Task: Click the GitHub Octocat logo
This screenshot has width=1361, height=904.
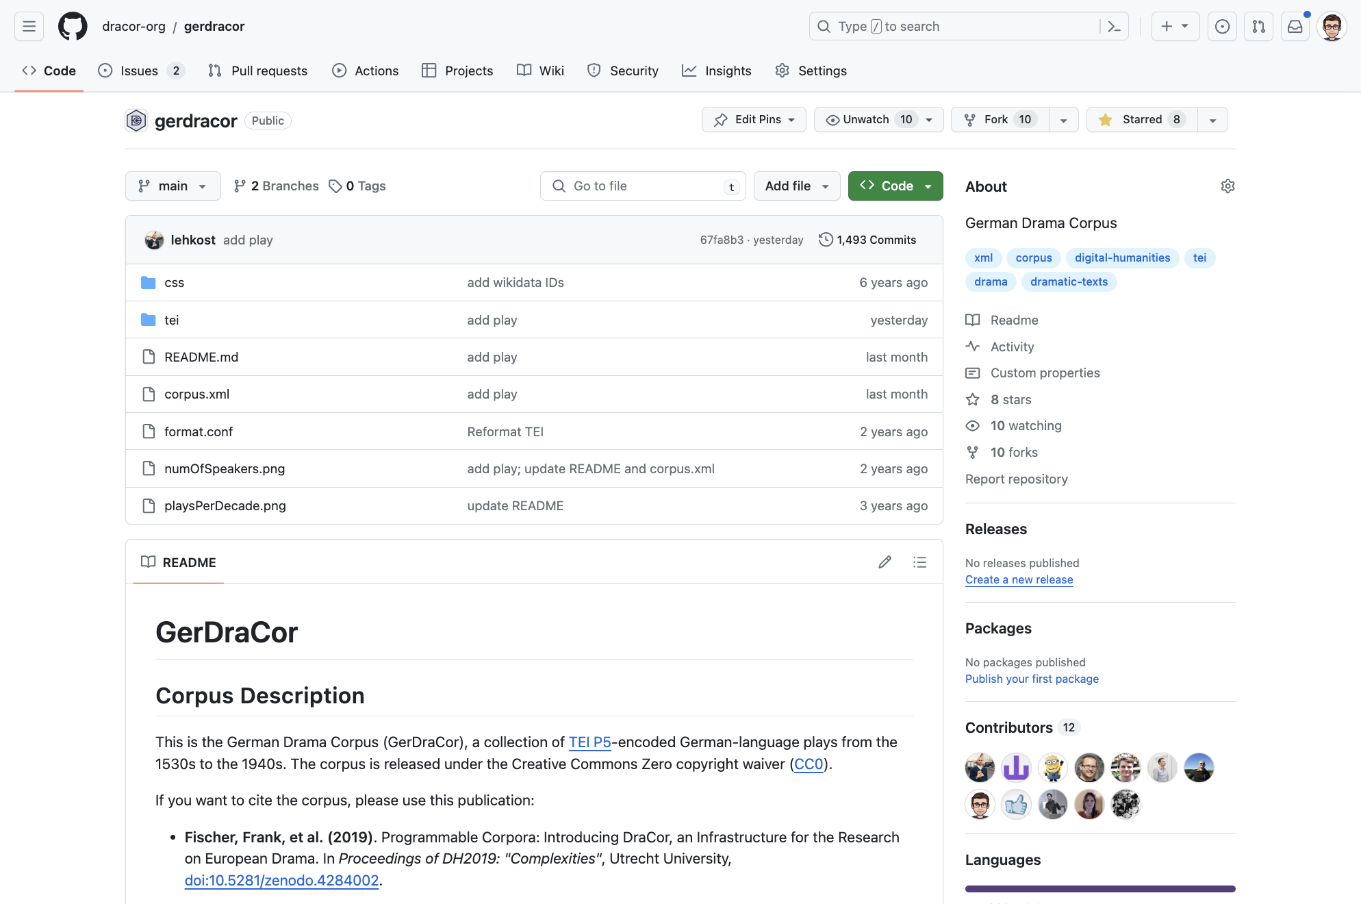Action: pos(73,26)
